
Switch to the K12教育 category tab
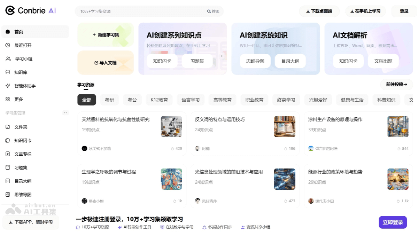coord(159,100)
